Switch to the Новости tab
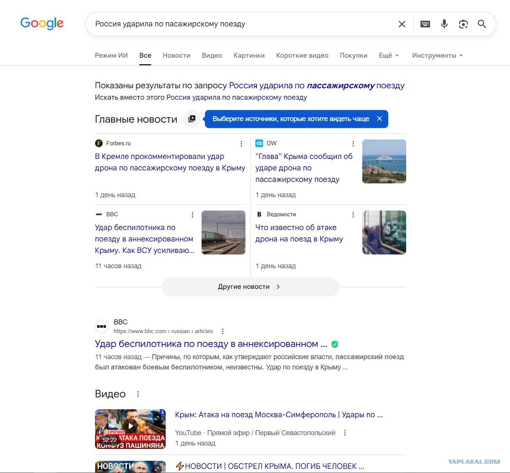Image resolution: width=510 pixels, height=473 pixels. (x=176, y=55)
